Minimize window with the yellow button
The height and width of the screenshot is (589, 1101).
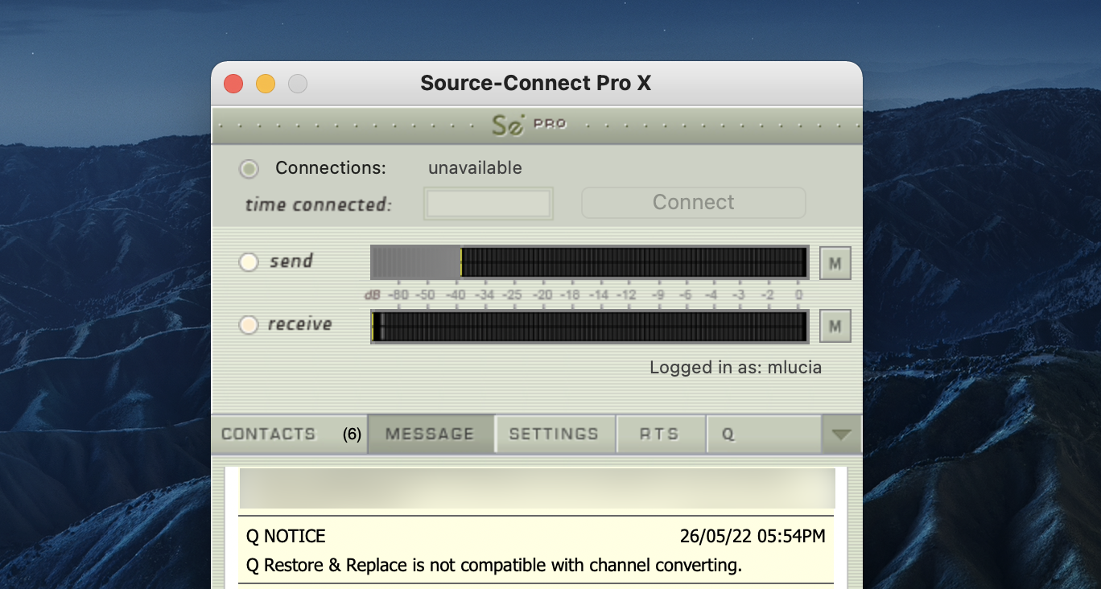pyautogui.click(x=266, y=84)
